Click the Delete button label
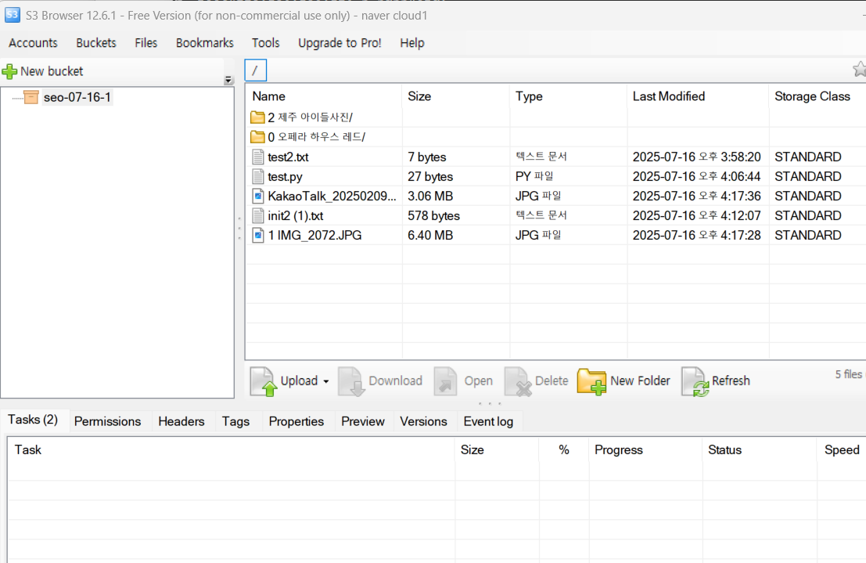866x563 pixels. point(552,381)
